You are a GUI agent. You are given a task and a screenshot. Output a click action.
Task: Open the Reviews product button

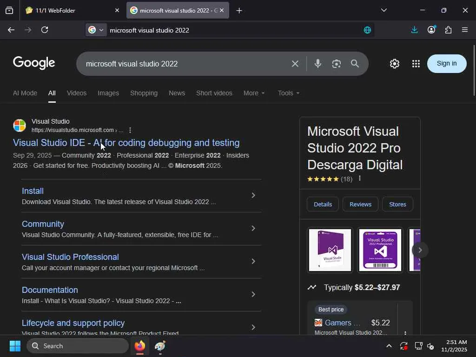coord(360,205)
